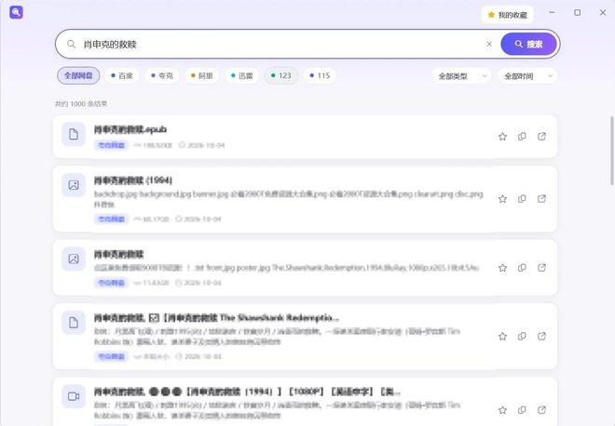Open 我的收藏 favorites
This screenshot has width=615, height=426.
coord(507,15)
